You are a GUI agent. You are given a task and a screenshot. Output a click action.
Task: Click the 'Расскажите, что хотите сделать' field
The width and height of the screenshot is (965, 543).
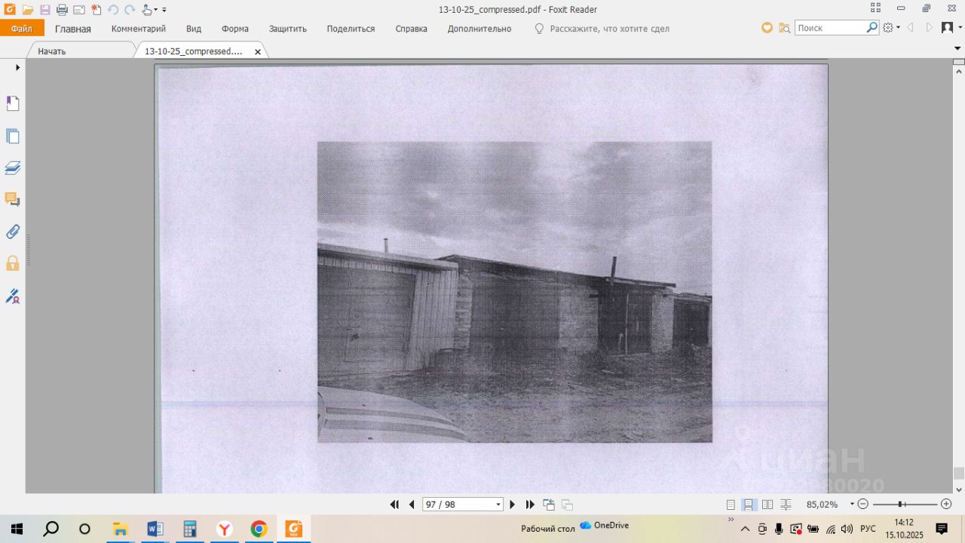pyautogui.click(x=610, y=29)
